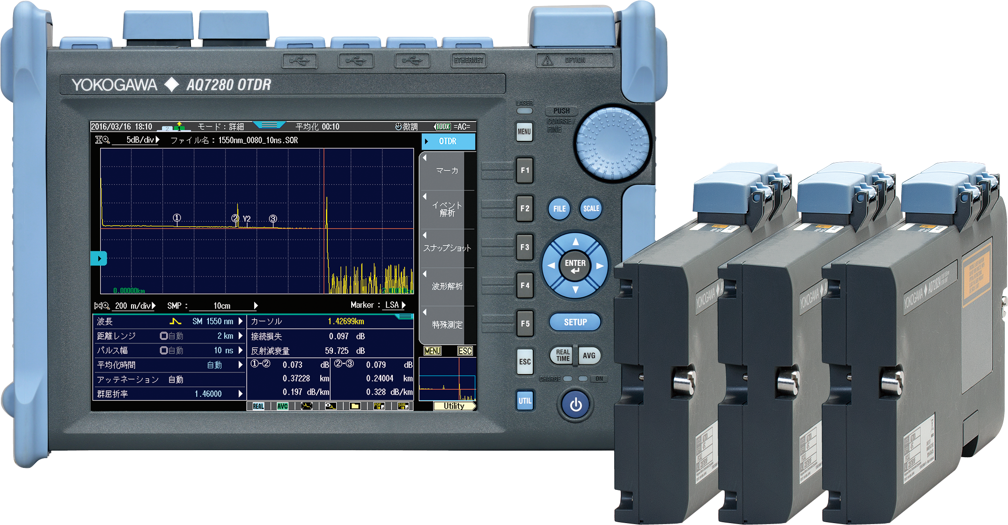Toggle the auto checkbox for pulse width
This screenshot has width=1008, height=525.
click(164, 350)
